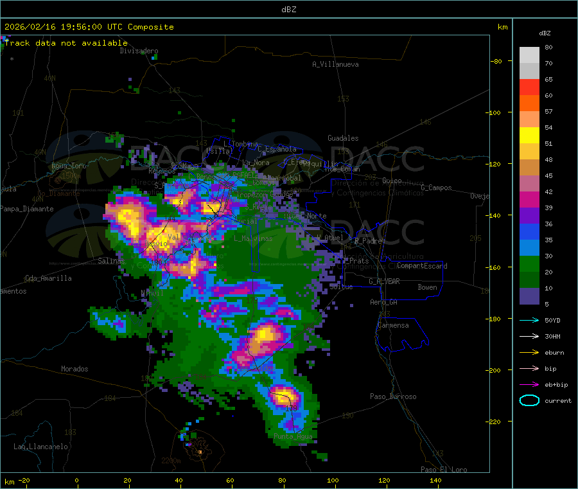Click the L_Malvinas map label
This screenshot has height=489, width=578.
point(253,238)
